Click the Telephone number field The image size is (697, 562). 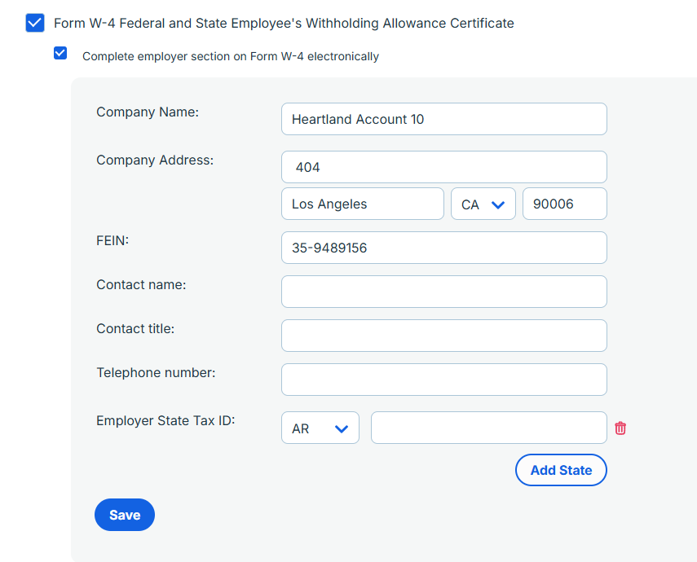(x=444, y=380)
